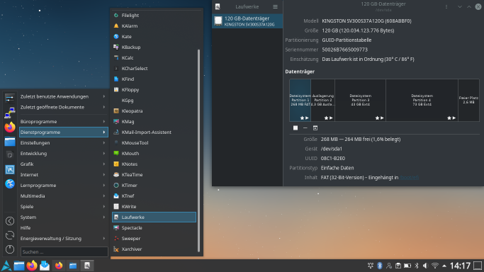Expand the Entwicklung category
Screen dimensions: 484x272
64,154
